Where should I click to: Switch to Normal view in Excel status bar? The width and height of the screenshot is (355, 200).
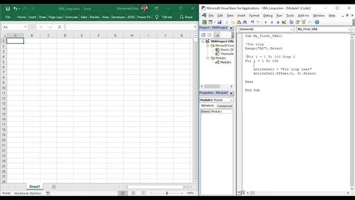click(x=123, y=193)
